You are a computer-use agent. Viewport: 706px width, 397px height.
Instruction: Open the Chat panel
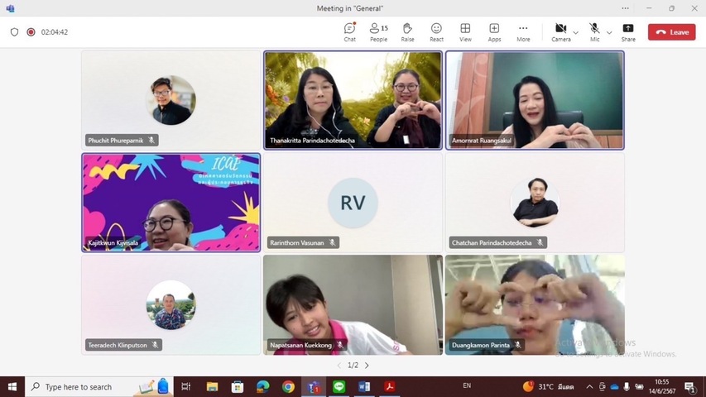(x=349, y=31)
